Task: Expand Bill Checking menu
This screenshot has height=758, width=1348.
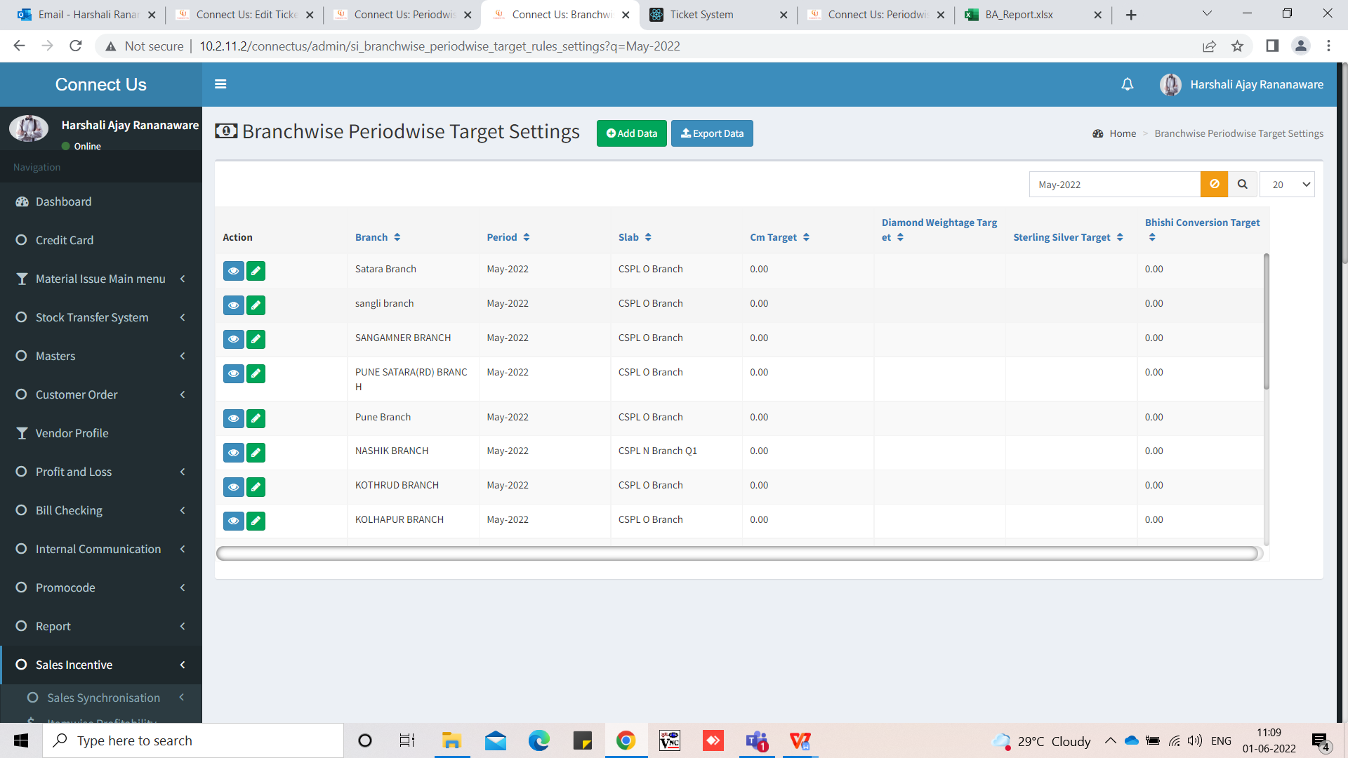Action: [101, 510]
